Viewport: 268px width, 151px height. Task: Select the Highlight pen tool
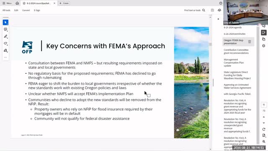click(x=5, y=36)
